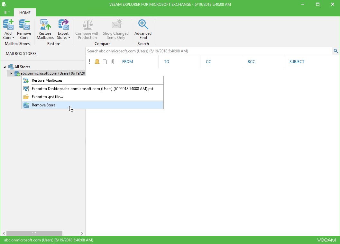Sort messages by TO column
Viewport: 340px width, 244px height.
point(167,62)
